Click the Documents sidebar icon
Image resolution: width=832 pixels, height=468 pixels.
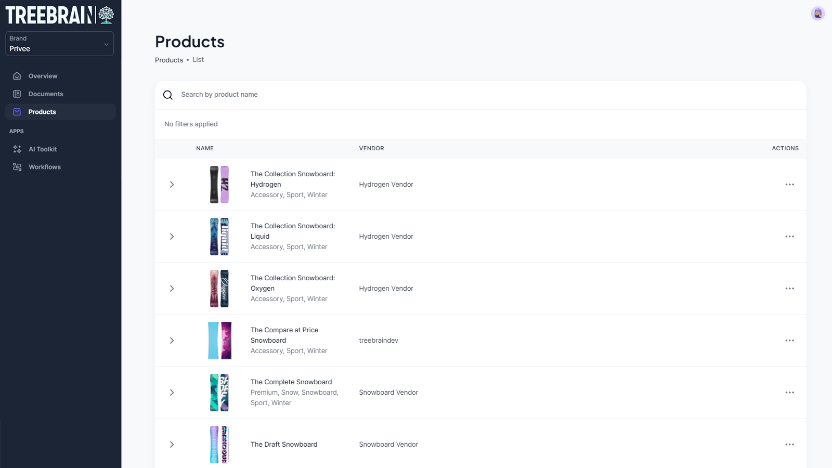coord(17,94)
